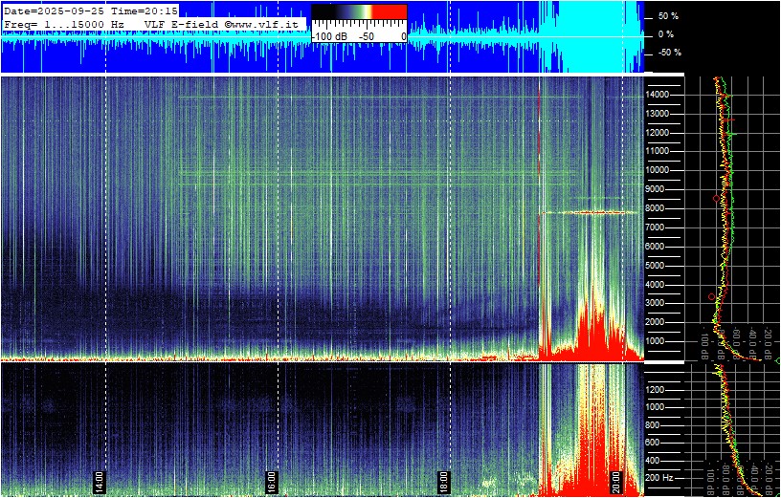Click the Date=2025-09-25 header text
This screenshot has width=781, height=498.
tap(54, 11)
